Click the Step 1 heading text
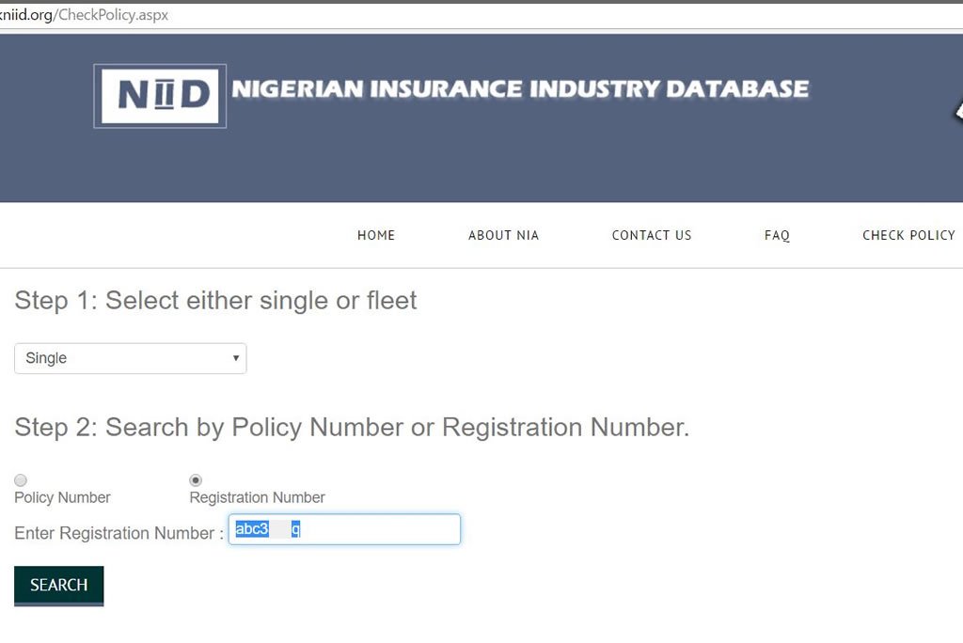Viewport: 963px width, 643px height. [x=215, y=301]
